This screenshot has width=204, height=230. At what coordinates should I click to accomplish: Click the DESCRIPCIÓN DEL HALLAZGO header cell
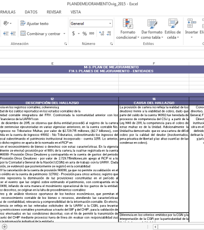coord(52,103)
